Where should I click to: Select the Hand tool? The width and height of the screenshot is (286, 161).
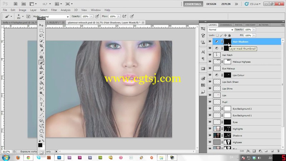pyautogui.click(x=41, y=131)
